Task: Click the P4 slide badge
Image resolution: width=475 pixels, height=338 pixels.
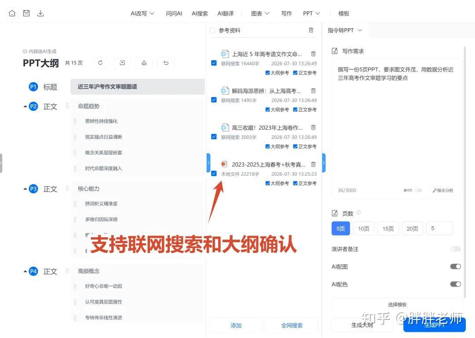Action: pos(33,271)
